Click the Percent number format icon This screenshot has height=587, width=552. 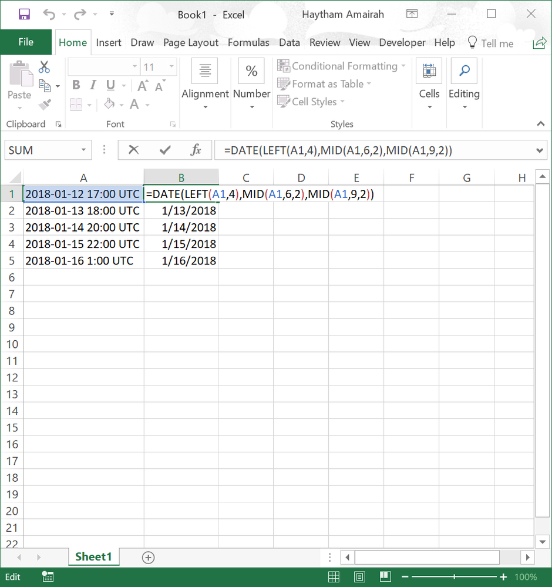pos(251,71)
